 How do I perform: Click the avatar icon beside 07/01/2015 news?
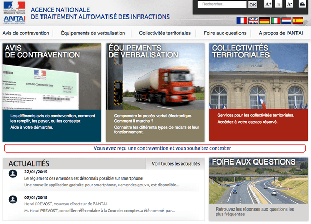13,199
